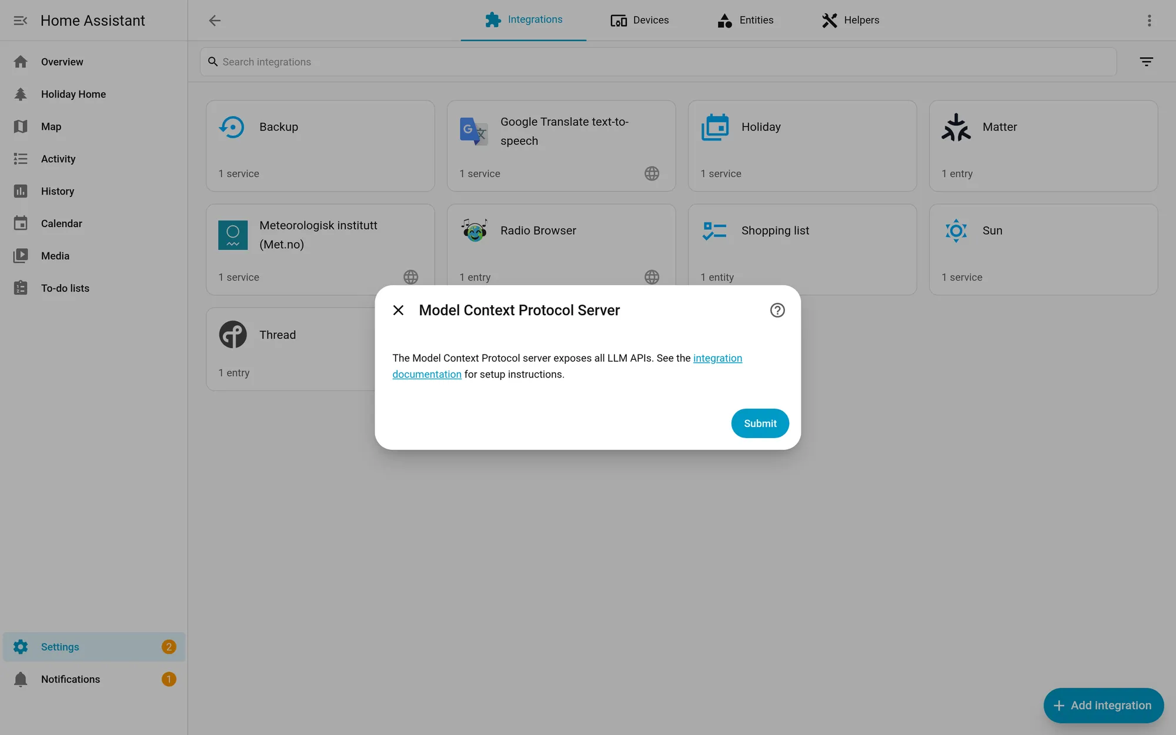
Task: Click the globe icon on Radio Browser card
Action: [652, 277]
